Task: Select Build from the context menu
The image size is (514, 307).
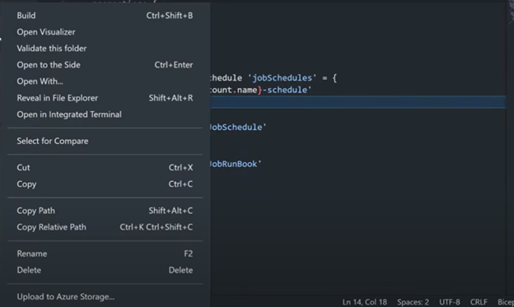Action: (105, 16)
